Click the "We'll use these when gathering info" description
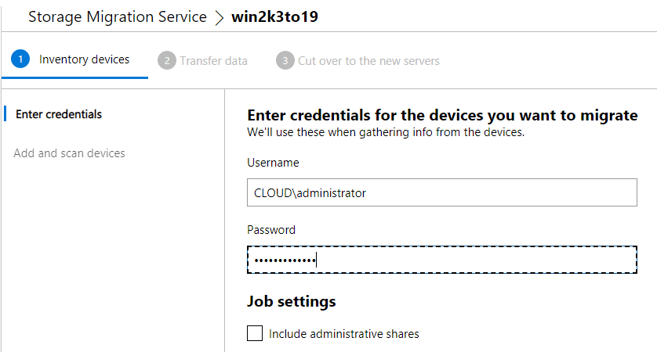The image size is (657, 352). [x=385, y=132]
